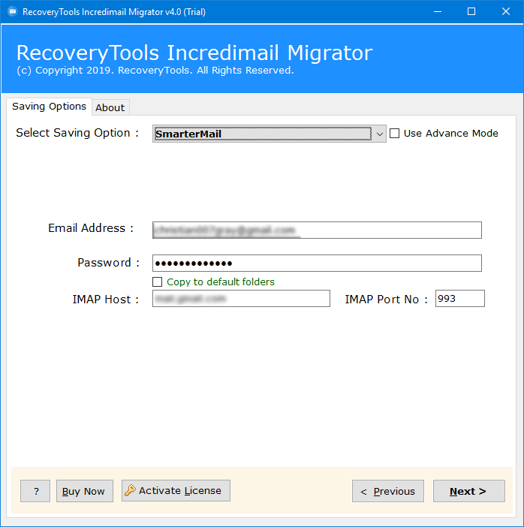Image resolution: width=524 pixels, height=527 pixels.
Task: Click the Buy Now button
Action: [85, 491]
